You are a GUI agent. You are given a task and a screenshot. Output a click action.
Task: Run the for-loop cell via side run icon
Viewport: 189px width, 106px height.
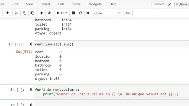[31, 90]
